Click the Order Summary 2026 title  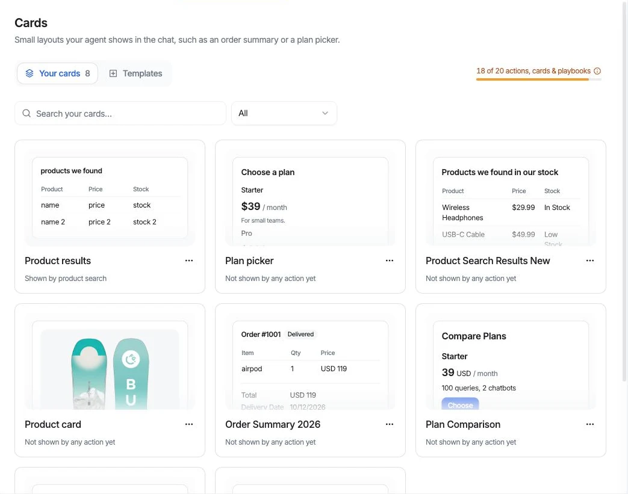click(273, 424)
